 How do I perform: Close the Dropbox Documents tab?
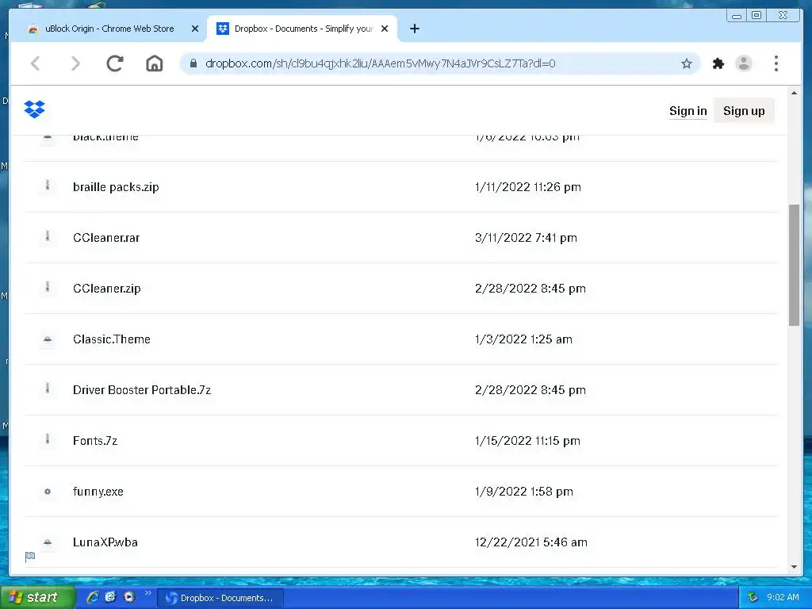point(385,29)
